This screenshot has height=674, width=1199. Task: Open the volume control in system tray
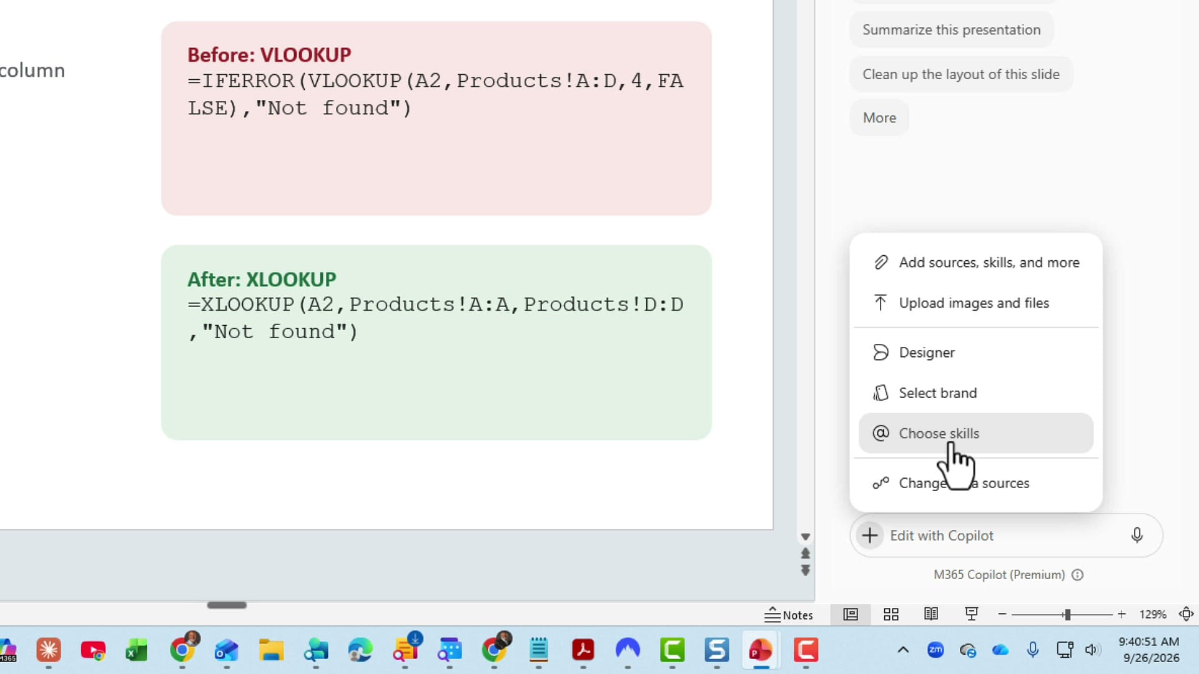(1092, 650)
